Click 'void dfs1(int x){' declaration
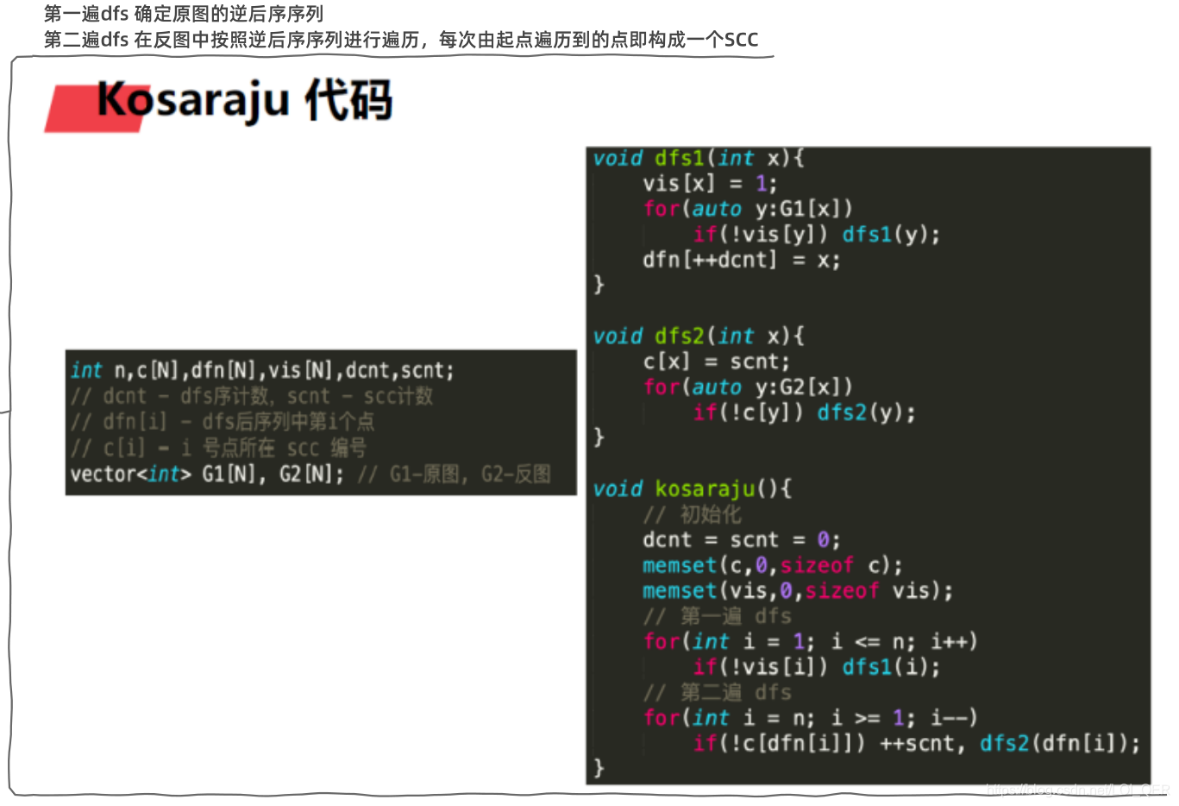1179x806 pixels. point(699,158)
